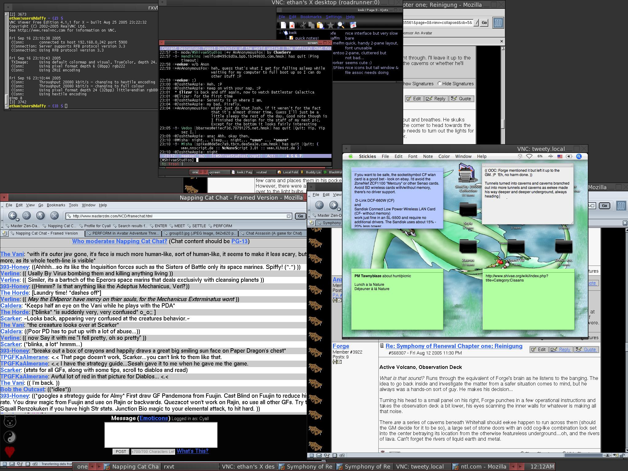
Task: Open Font menu in Stickies
Action: pyautogui.click(x=412, y=156)
